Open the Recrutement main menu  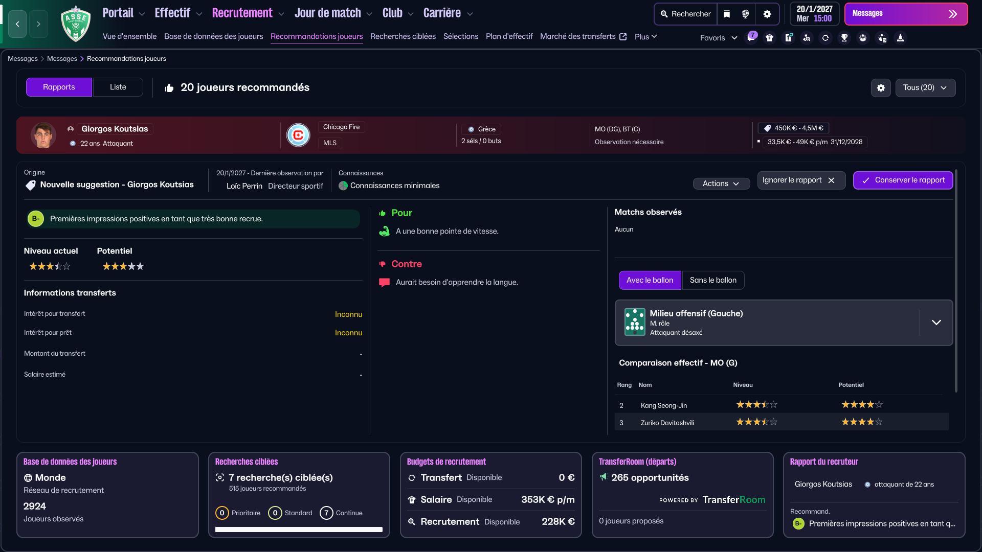point(242,13)
